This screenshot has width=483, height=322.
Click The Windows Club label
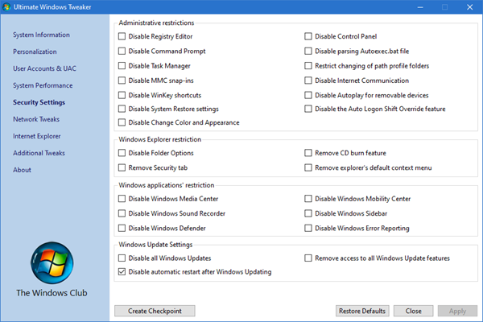[52, 292]
